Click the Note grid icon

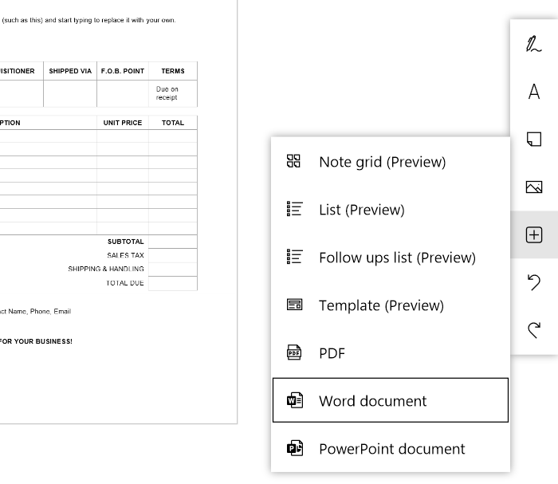293,161
